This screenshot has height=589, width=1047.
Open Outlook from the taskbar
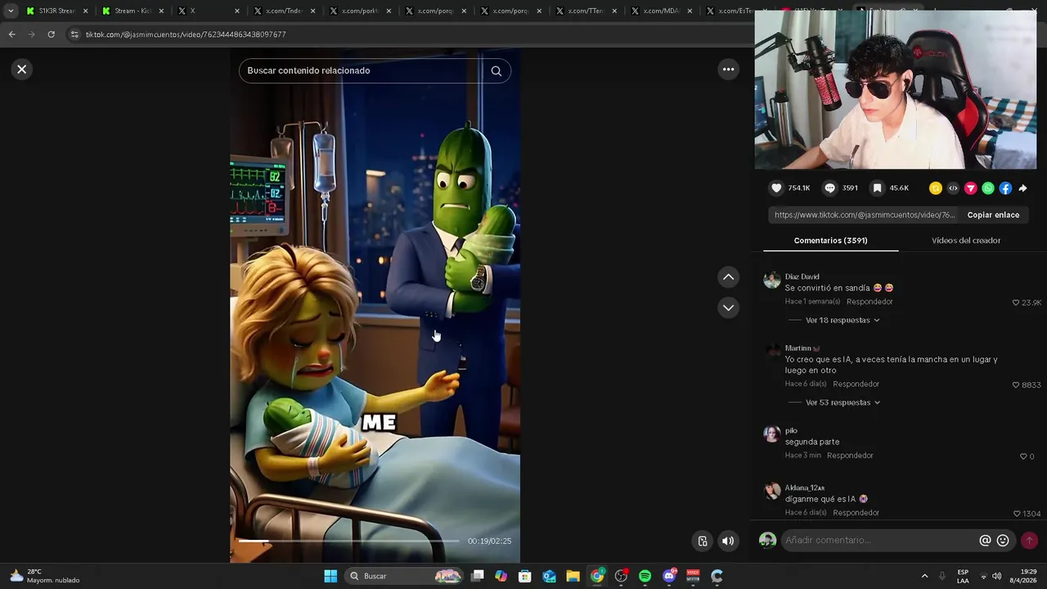549,577
